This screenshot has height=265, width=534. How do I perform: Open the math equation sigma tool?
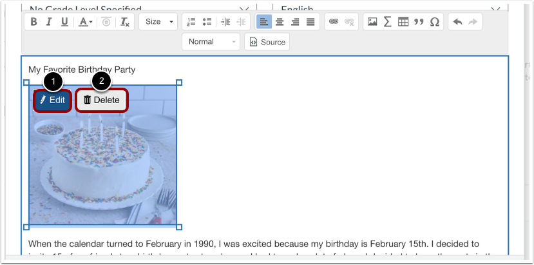[388, 22]
